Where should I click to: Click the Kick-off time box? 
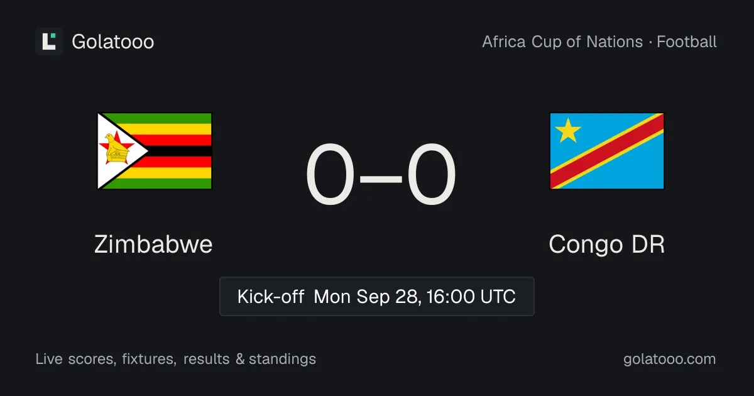(377, 296)
